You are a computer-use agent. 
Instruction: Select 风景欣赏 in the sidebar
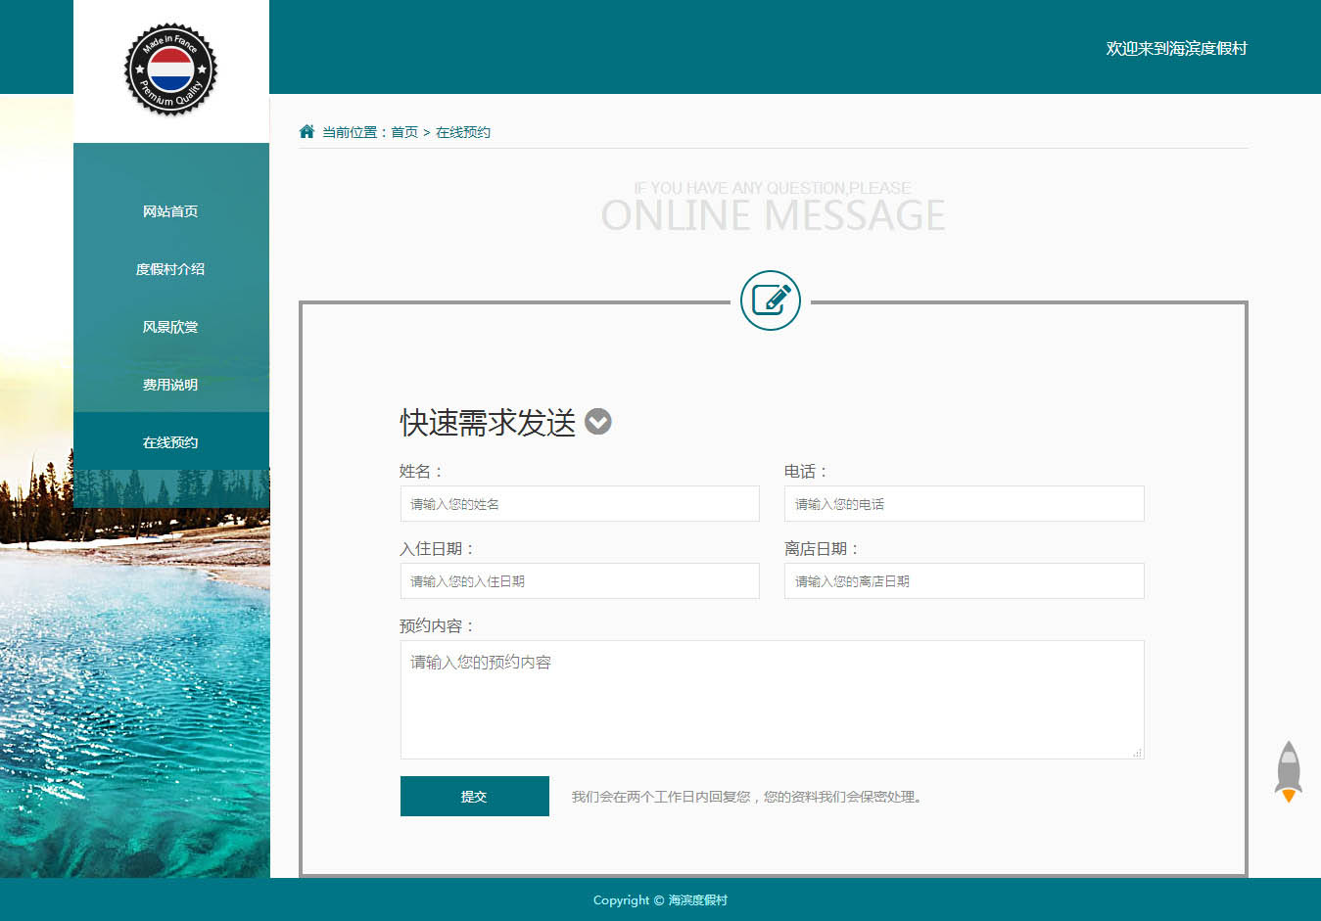pos(170,327)
